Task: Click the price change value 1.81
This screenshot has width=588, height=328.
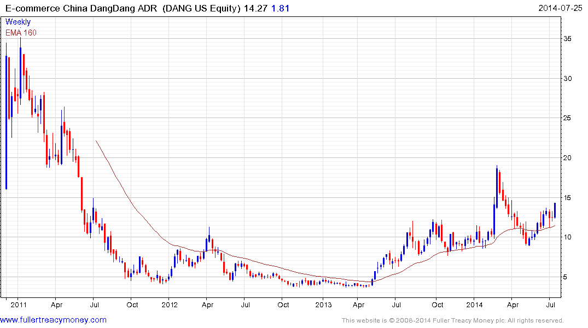Action: (x=280, y=8)
